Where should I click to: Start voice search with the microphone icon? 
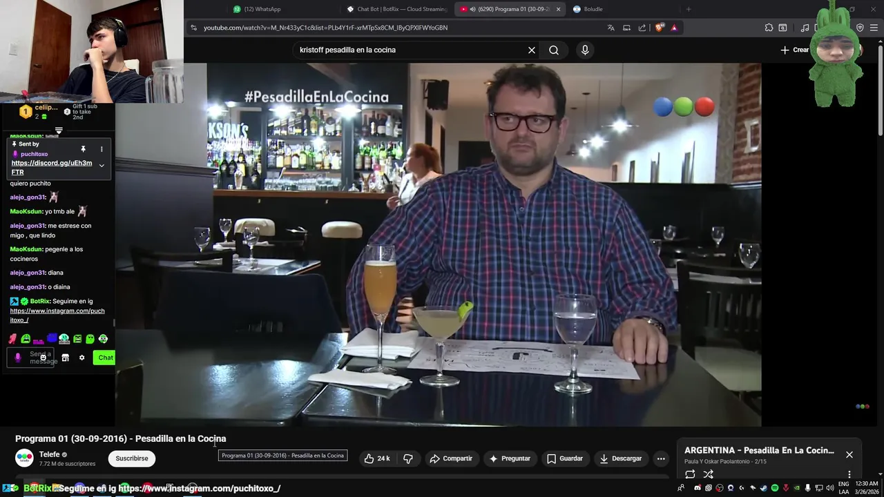tap(585, 50)
